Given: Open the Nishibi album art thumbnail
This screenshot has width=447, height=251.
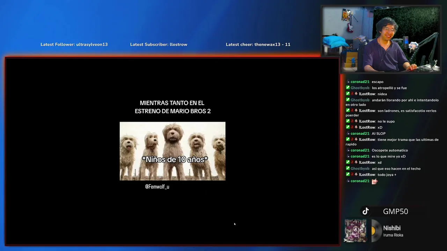Looking at the screenshot, I should point(356,230).
